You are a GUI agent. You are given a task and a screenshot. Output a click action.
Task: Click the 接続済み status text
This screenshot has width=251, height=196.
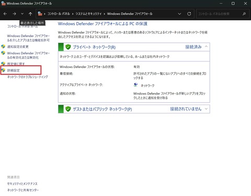pyautogui.click(x=193, y=47)
